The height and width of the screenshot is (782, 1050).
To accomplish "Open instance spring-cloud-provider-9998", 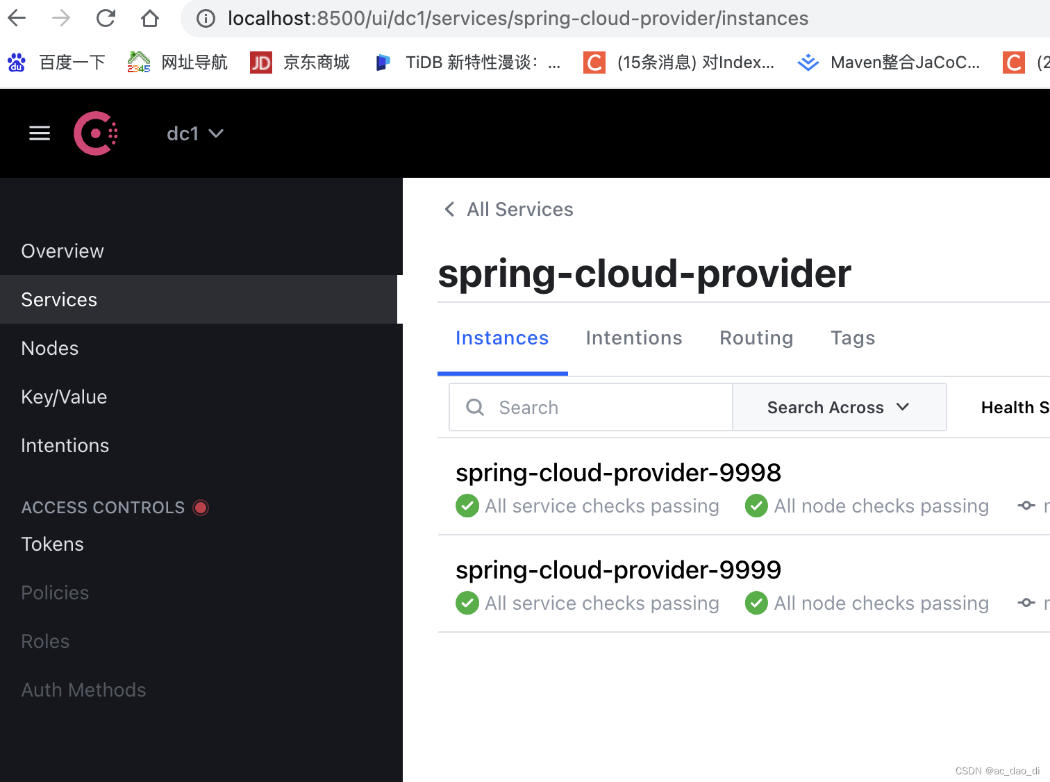I will tap(618, 472).
